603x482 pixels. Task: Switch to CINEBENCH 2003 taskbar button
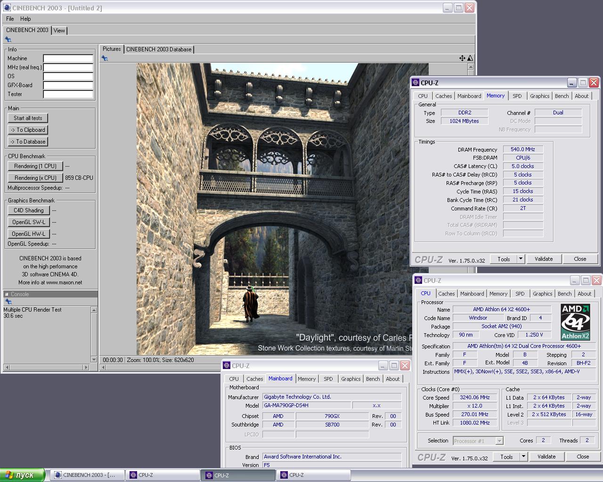pyautogui.click(x=87, y=475)
